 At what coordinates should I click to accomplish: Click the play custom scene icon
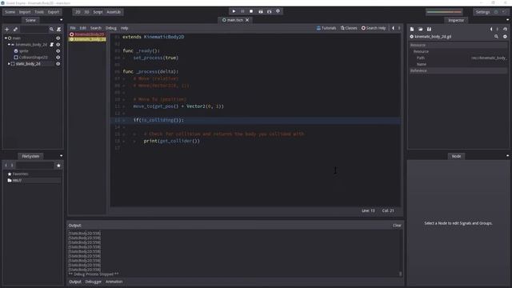pyautogui.click(x=269, y=11)
